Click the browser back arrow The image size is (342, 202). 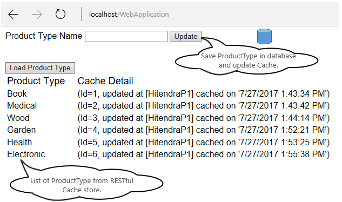(x=14, y=15)
